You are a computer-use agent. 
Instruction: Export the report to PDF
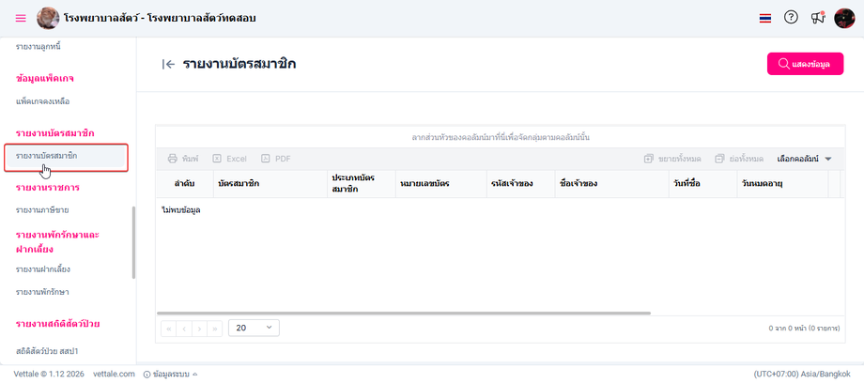tap(276, 159)
